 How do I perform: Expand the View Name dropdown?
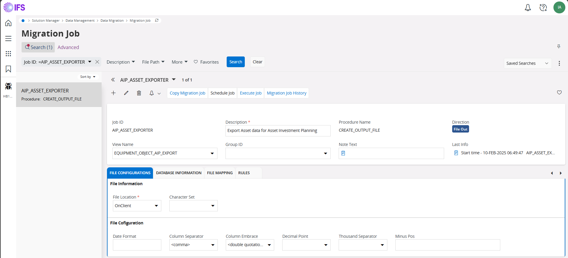pos(212,153)
